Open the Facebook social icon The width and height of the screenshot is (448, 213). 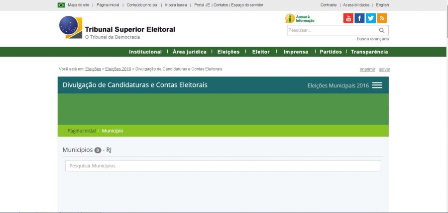click(359, 18)
